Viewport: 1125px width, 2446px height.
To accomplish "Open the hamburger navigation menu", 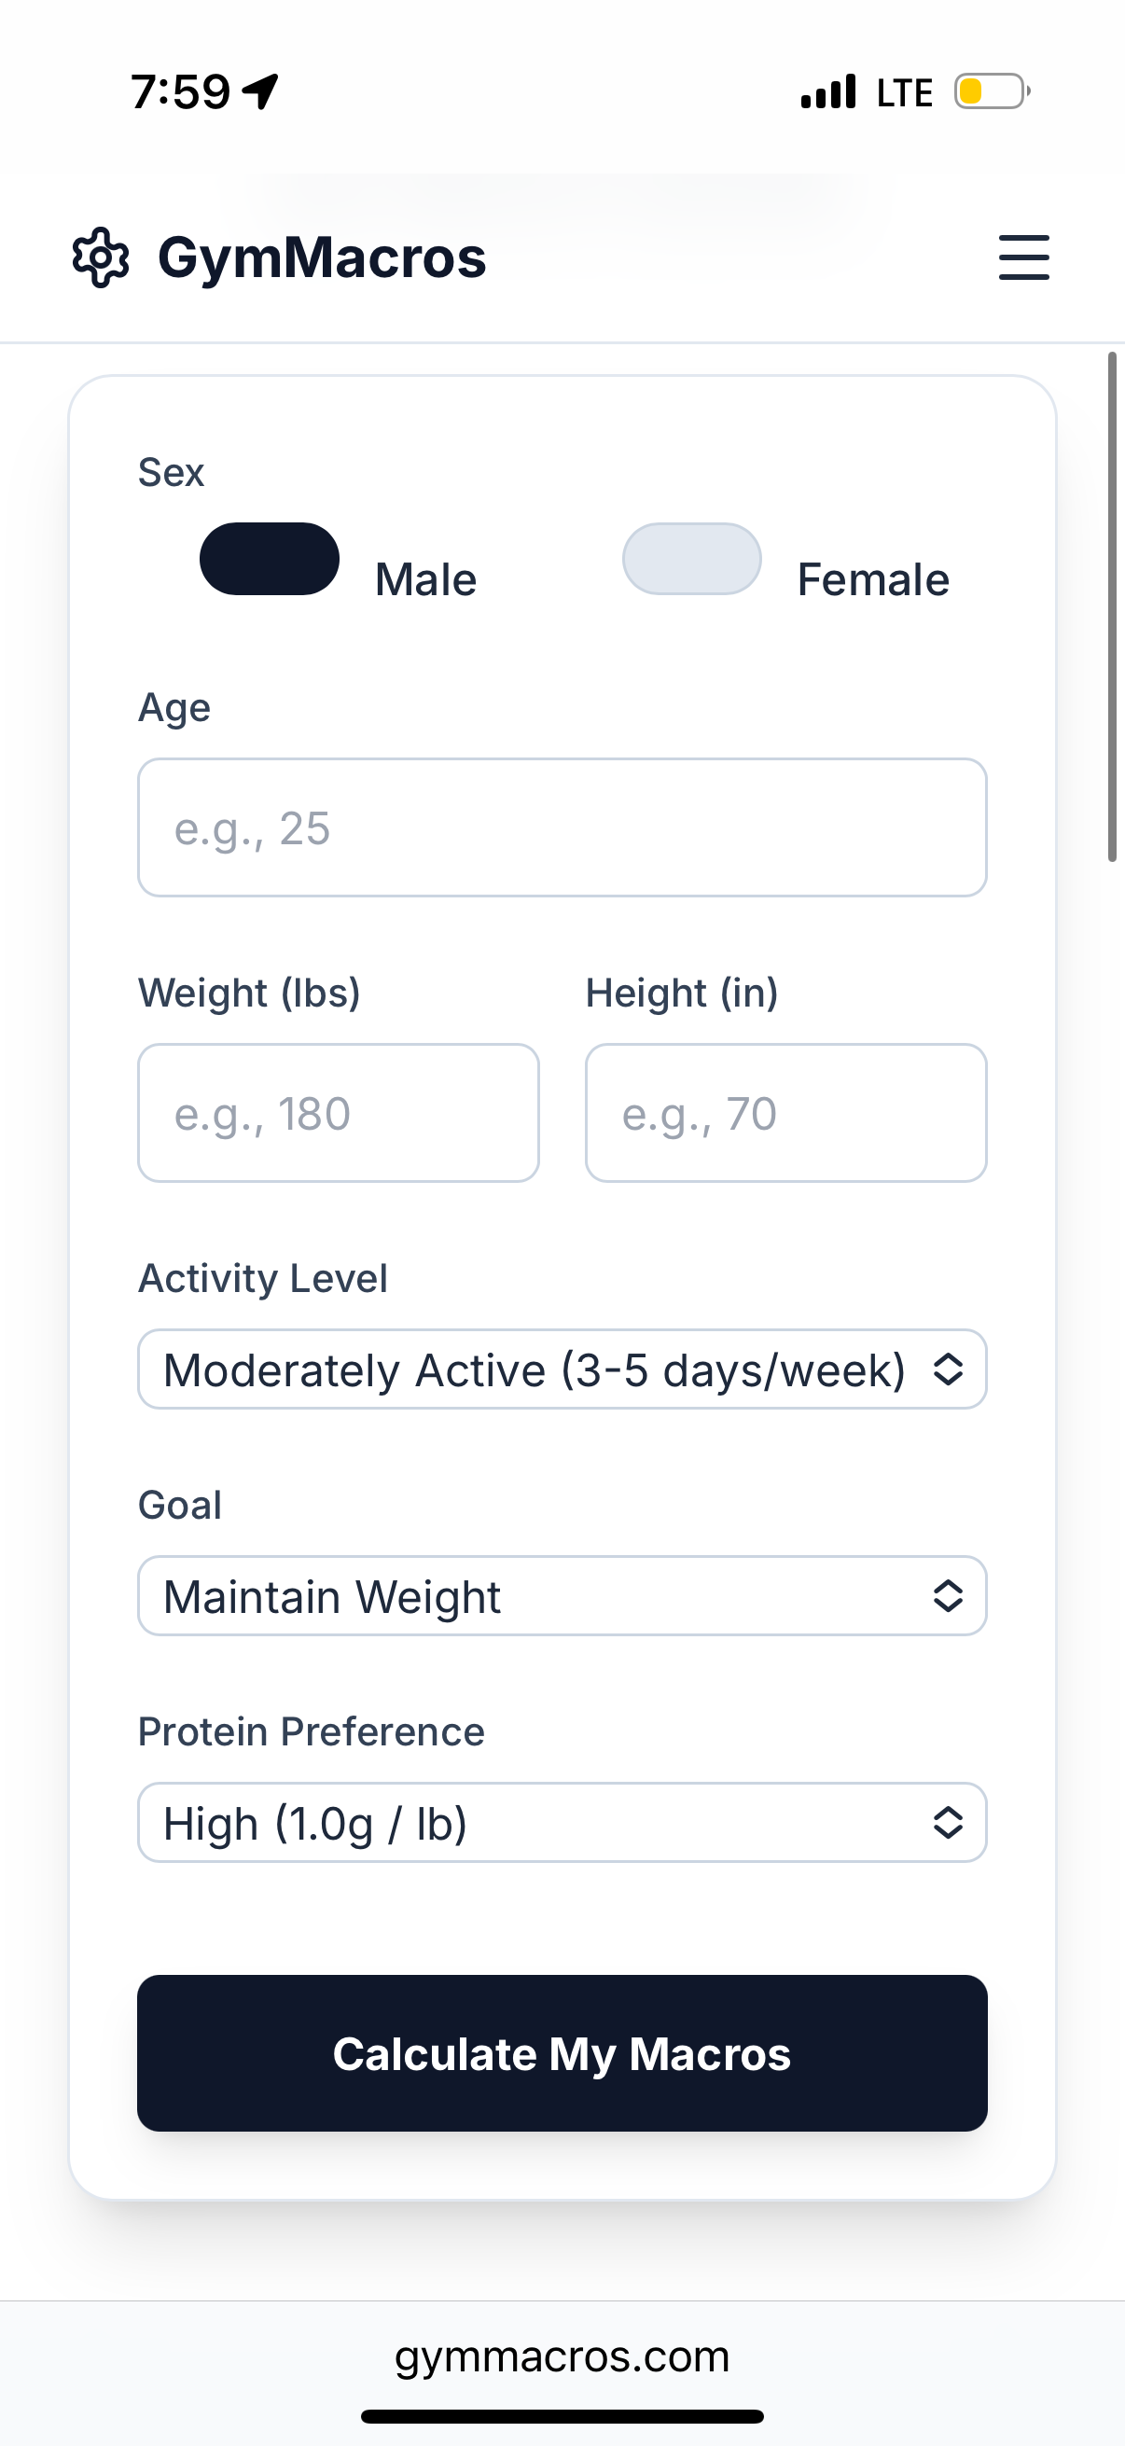I will pyautogui.click(x=1023, y=257).
